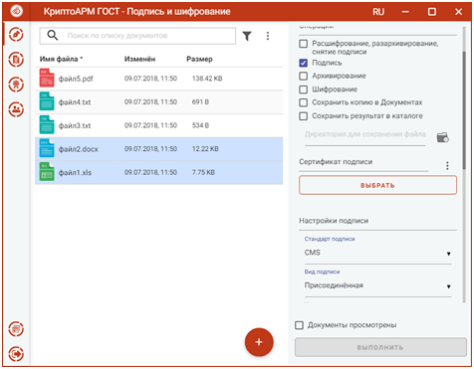Image resolution: width=474 pixels, height=369 pixels.
Task: Open the event log sidebar icon
Action: pos(16,329)
